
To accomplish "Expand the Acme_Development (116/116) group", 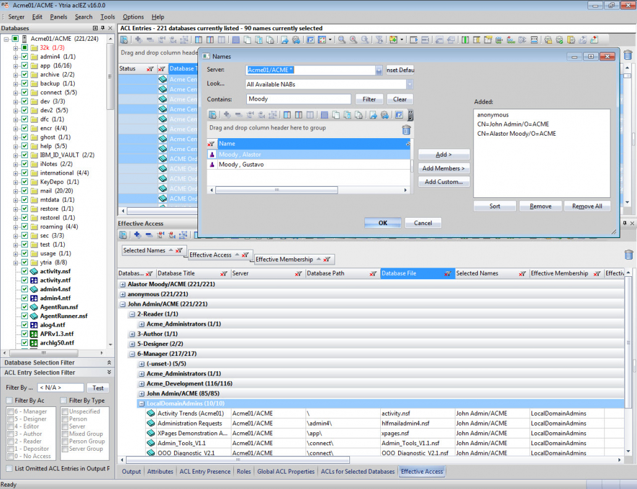I will point(141,384).
